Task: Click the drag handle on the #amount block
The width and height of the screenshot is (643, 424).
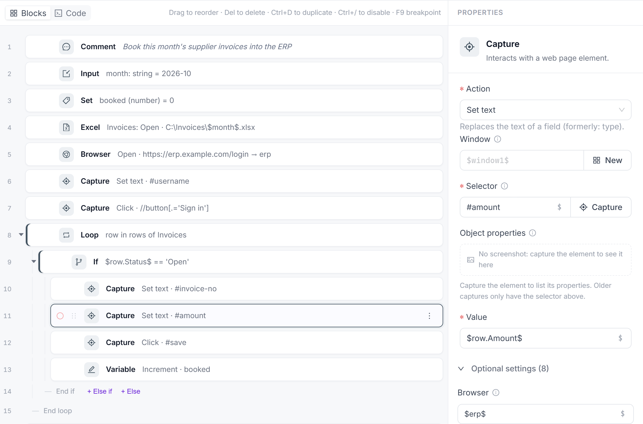Action: tap(74, 316)
